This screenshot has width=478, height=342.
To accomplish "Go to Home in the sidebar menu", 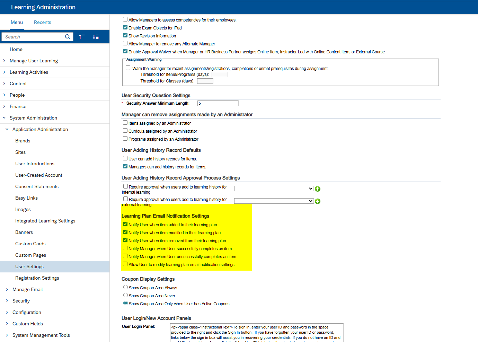I will (x=16, y=49).
